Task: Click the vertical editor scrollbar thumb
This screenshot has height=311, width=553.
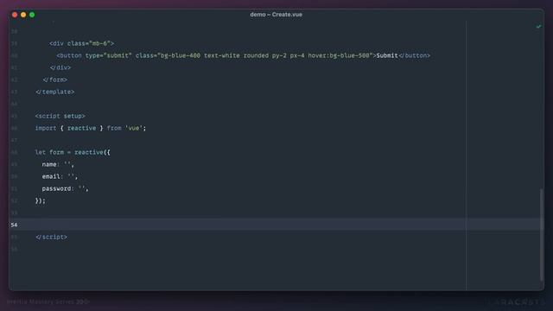Action: 542,235
